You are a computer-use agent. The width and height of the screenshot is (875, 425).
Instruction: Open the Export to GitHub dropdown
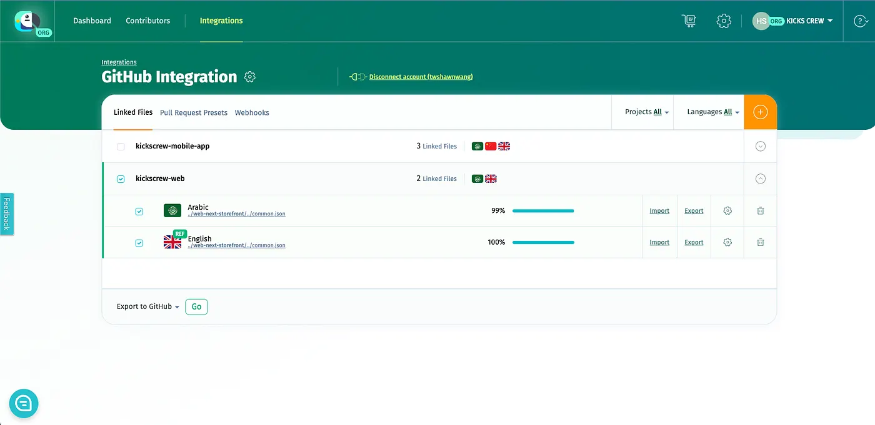148,306
